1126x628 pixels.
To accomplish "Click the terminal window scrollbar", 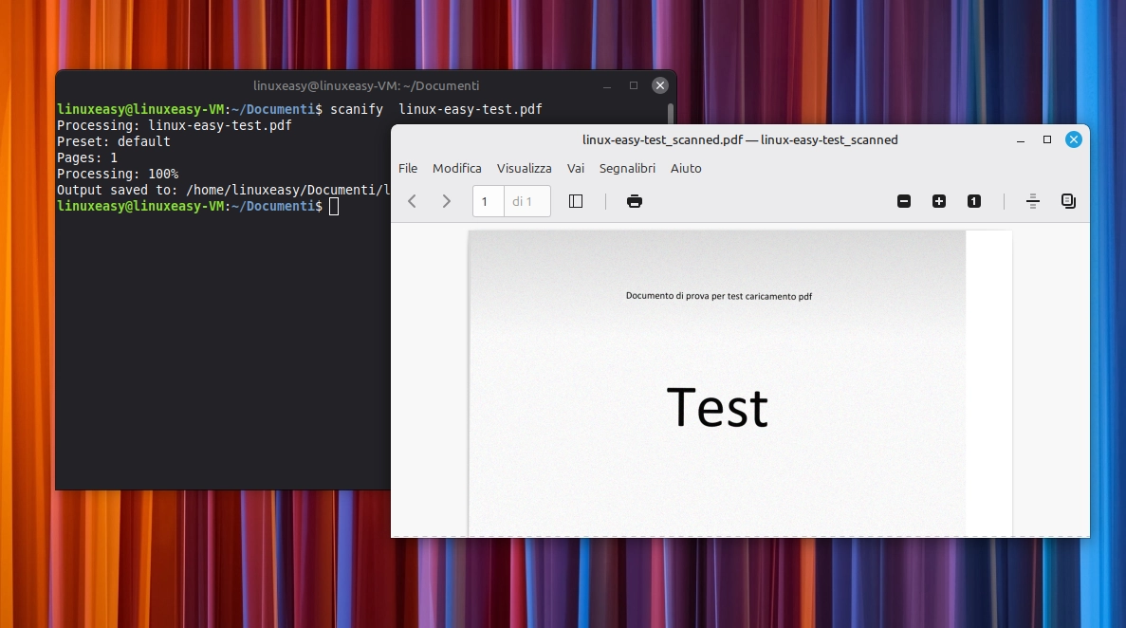I will (671, 114).
